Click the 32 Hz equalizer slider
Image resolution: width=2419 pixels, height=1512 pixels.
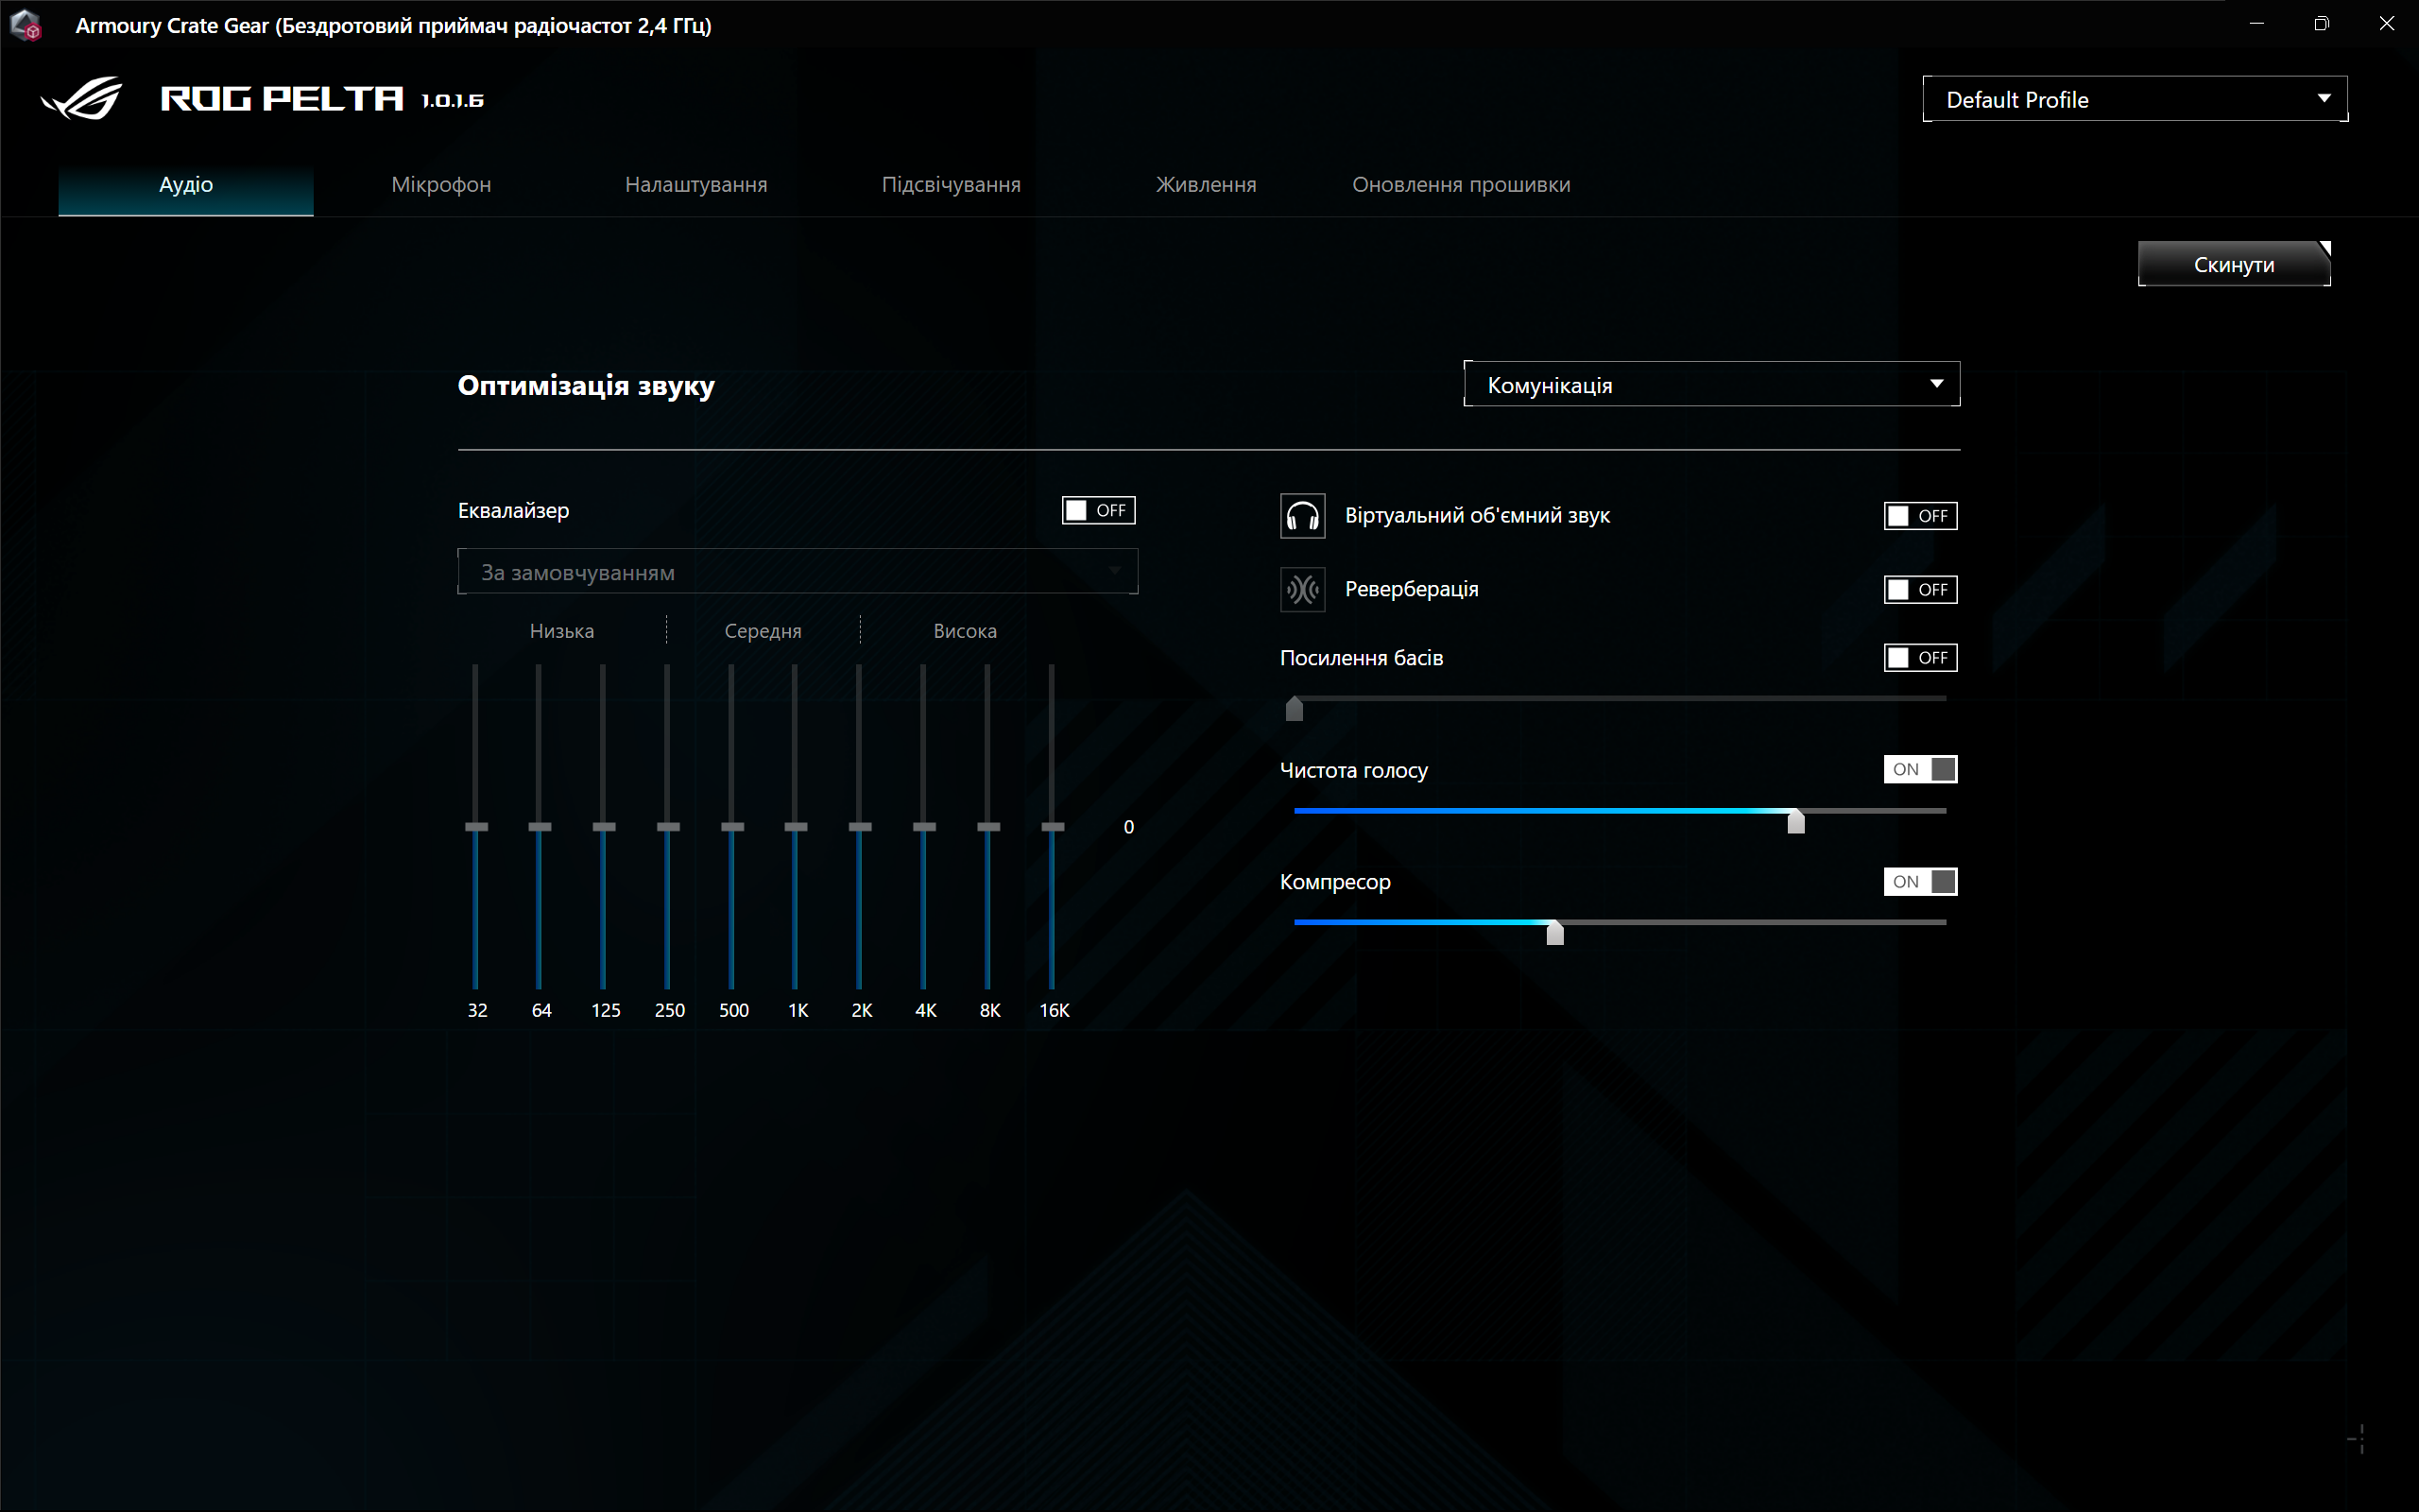[x=477, y=827]
